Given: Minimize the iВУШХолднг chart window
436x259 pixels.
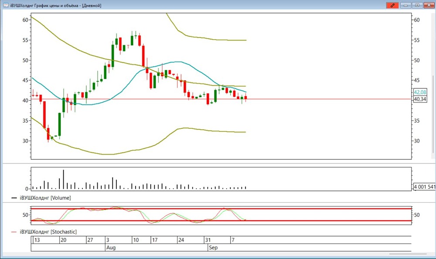Looking at the screenshot, I should coord(405,5).
